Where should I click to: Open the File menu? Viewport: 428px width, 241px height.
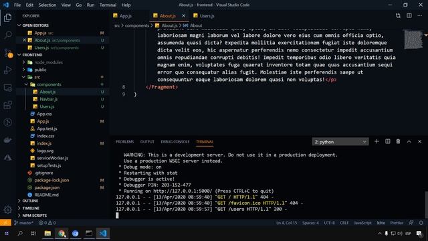(x=17, y=5)
